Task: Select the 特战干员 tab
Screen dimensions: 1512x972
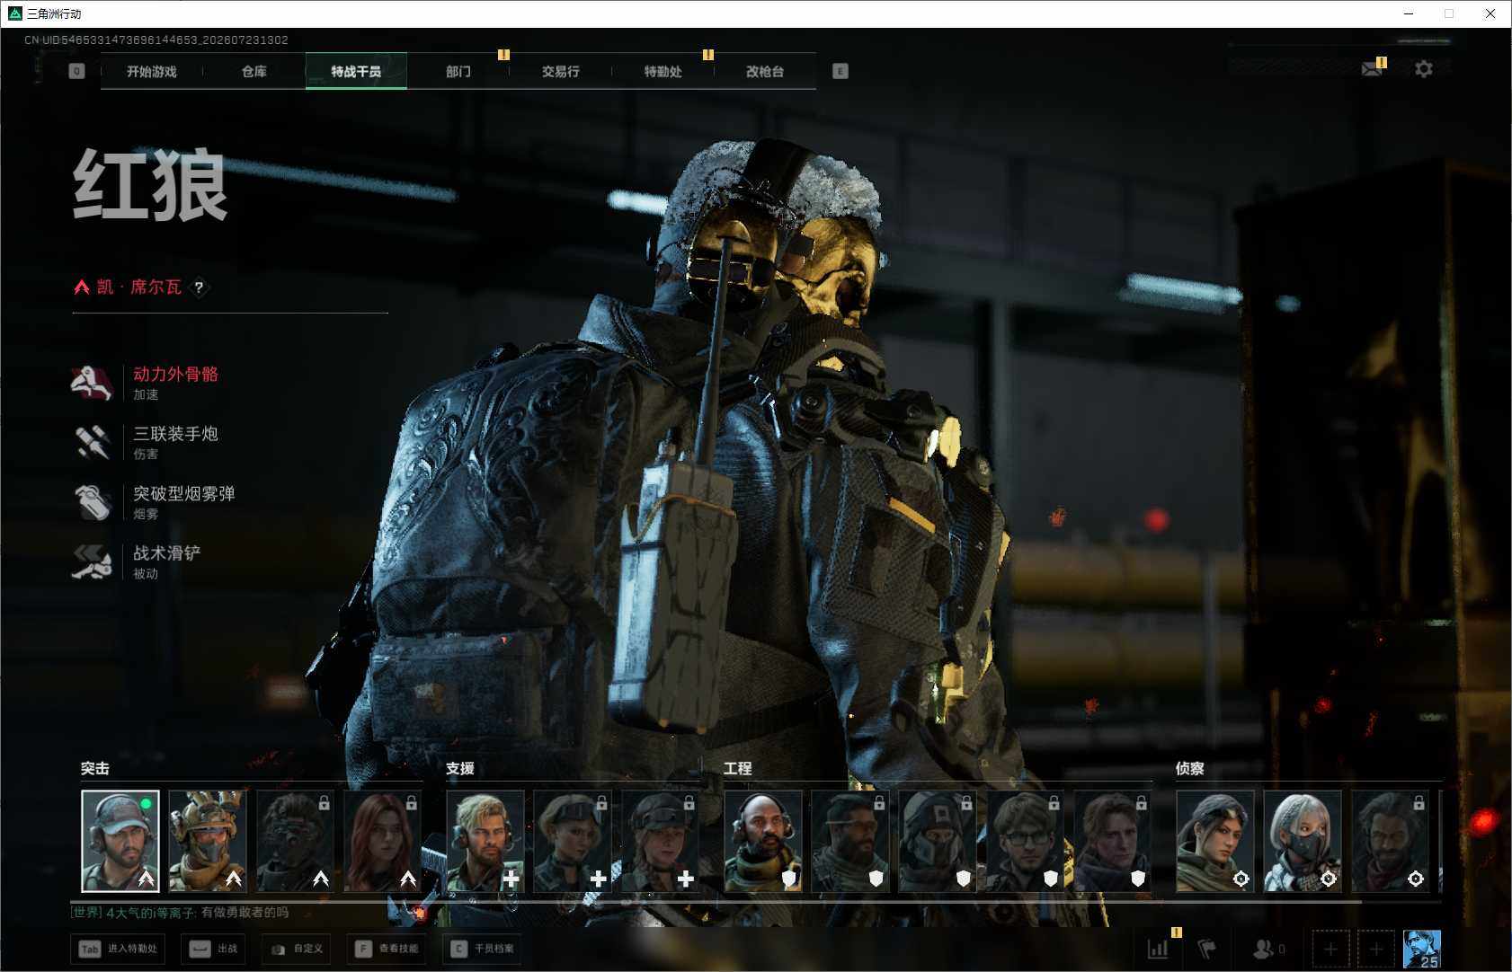Action: click(356, 71)
